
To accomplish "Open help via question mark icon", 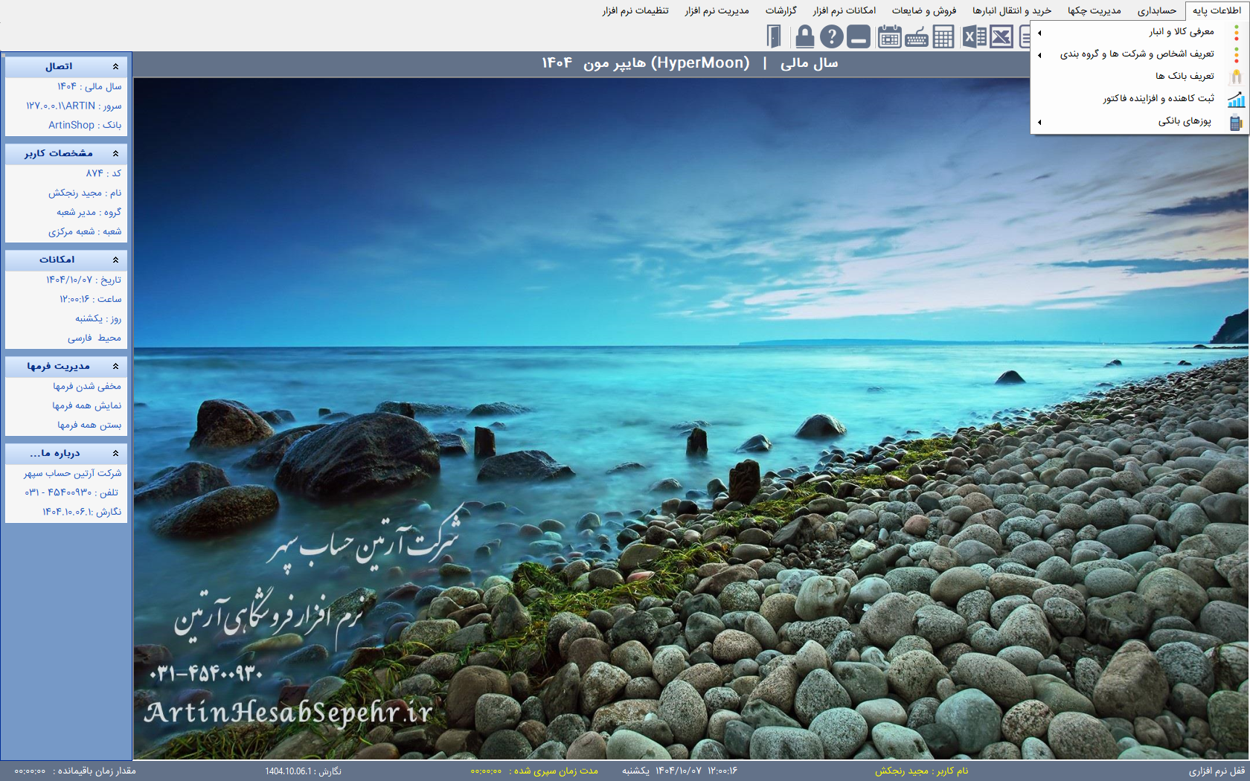I will pos(831,36).
